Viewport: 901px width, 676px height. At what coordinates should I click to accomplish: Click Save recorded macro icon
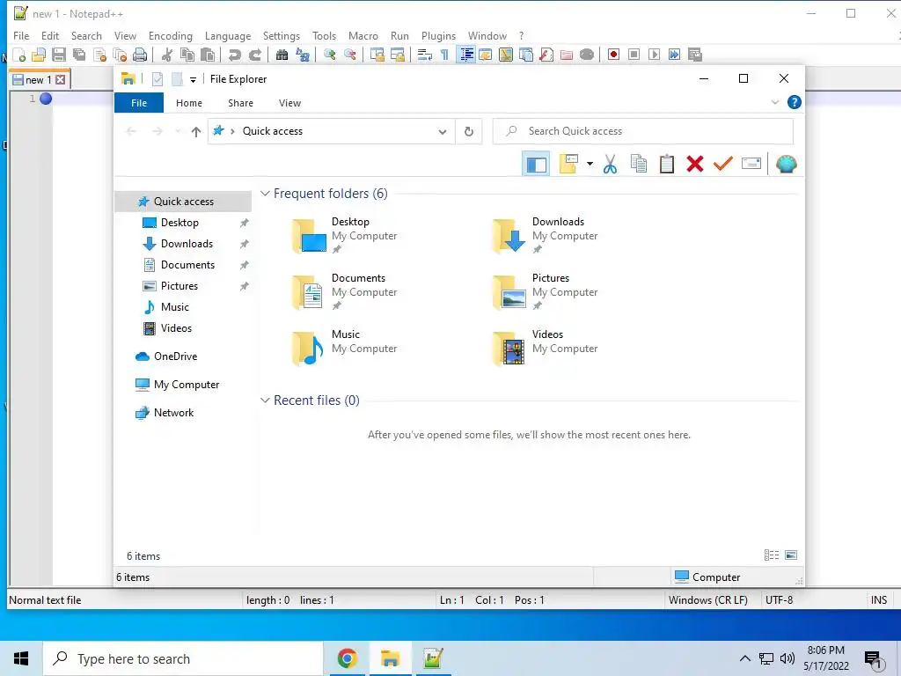pos(695,55)
